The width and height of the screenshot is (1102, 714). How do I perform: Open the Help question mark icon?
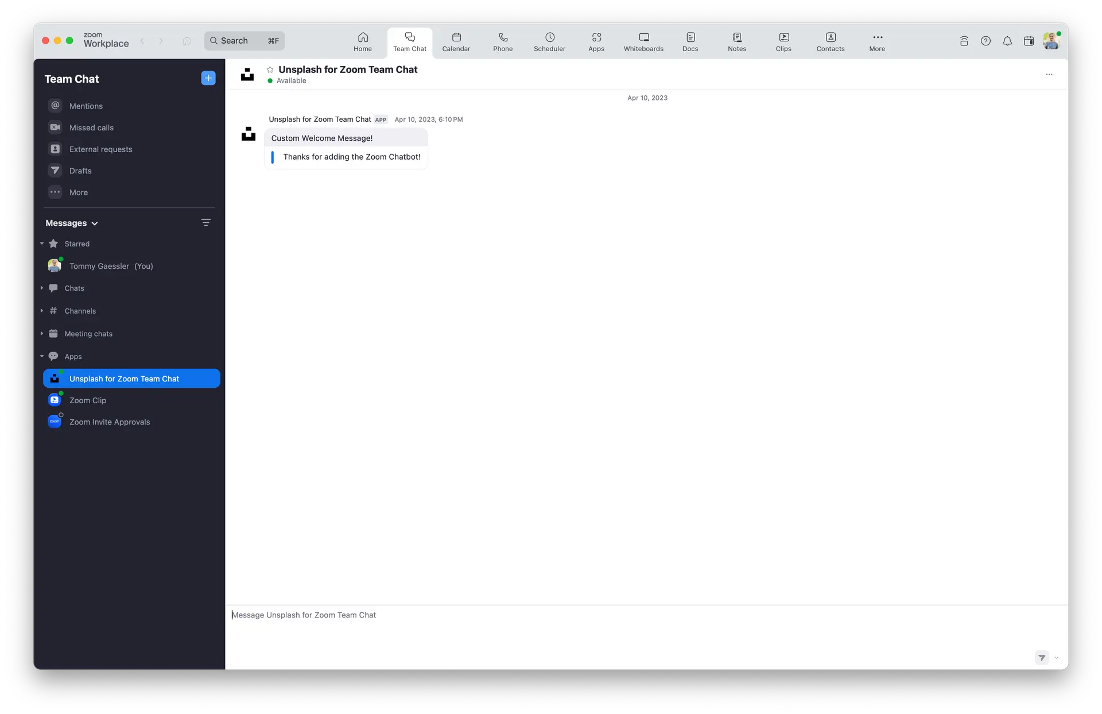[x=986, y=41]
